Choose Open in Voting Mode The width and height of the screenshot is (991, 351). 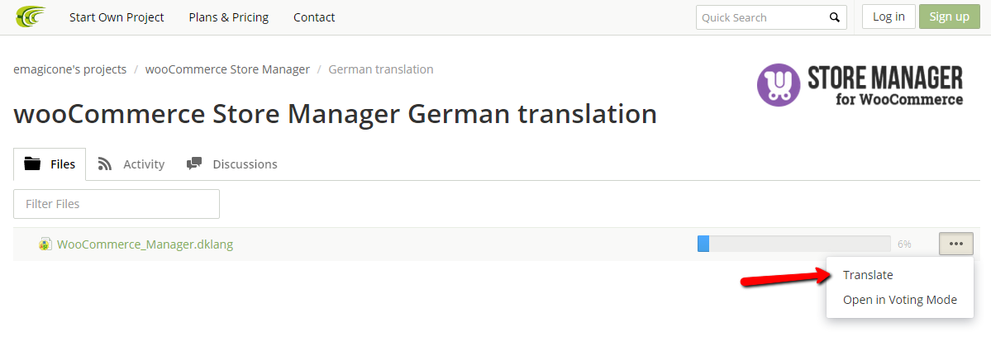pos(899,300)
